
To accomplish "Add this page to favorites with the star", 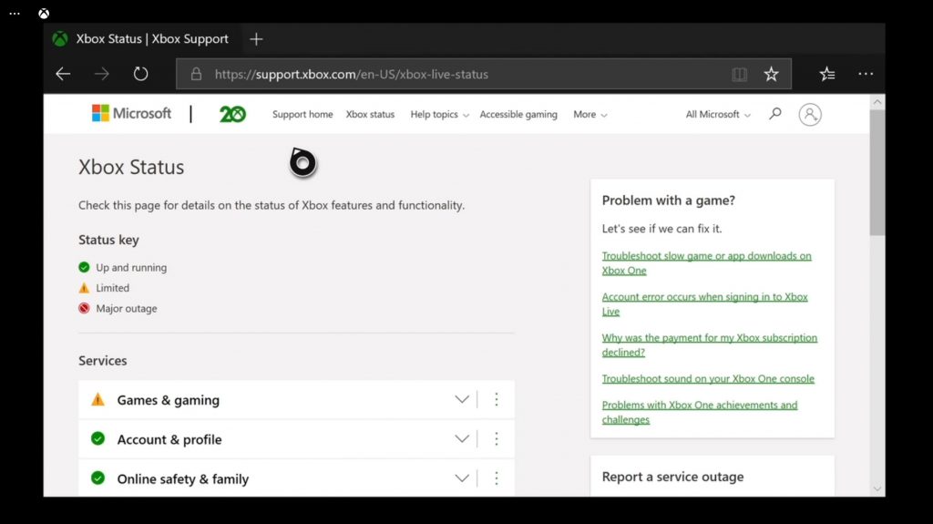I will pyautogui.click(x=771, y=74).
